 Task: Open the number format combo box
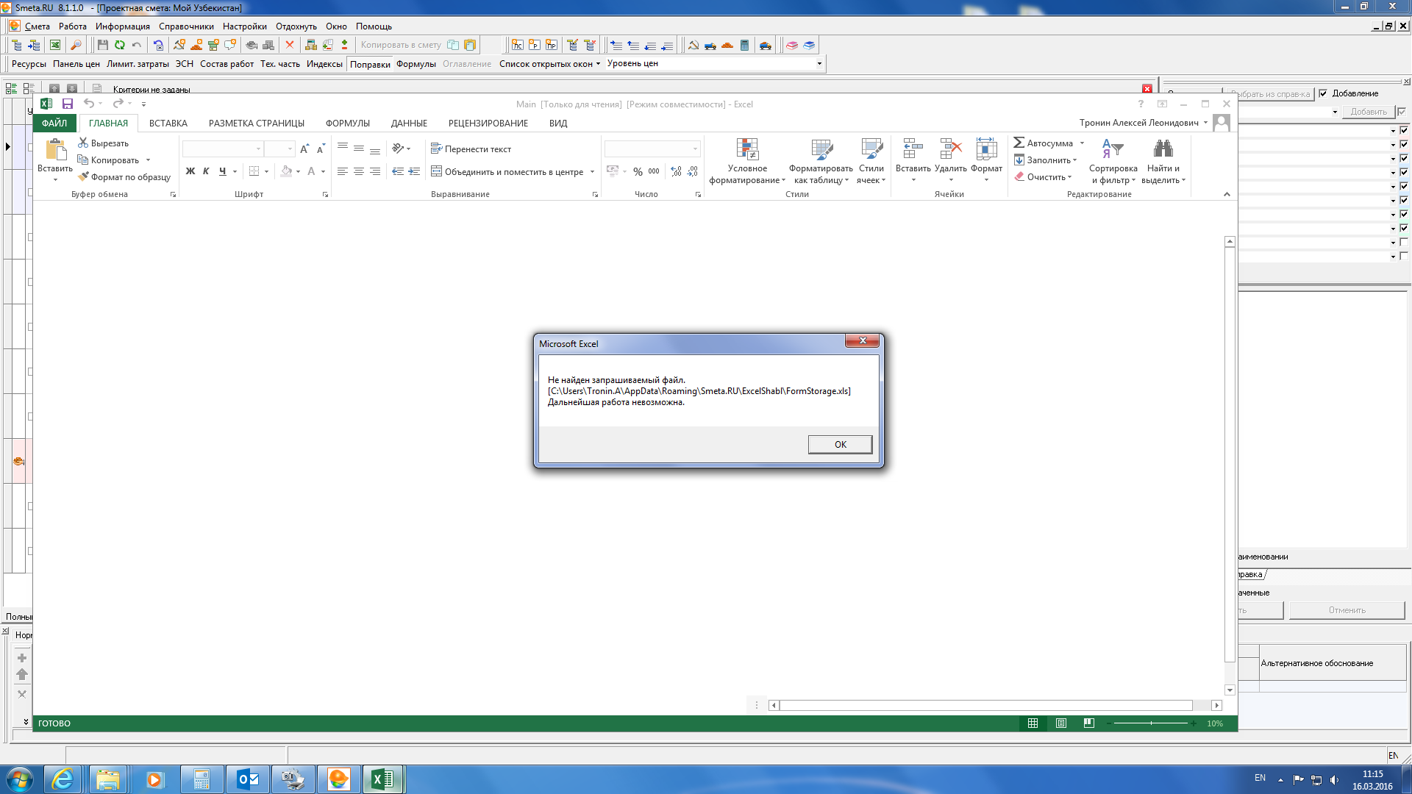coord(652,149)
